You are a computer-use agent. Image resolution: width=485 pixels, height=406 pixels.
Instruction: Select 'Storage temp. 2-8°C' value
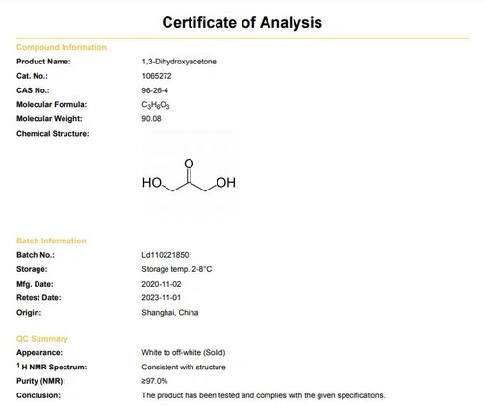177,269
